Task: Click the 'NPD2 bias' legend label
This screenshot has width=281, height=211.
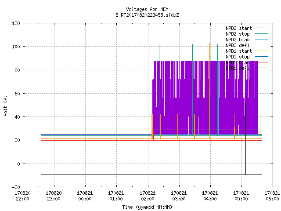Action: pyautogui.click(x=238, y=40)
